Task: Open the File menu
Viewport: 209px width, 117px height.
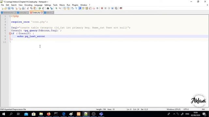Action: point(2,5)
